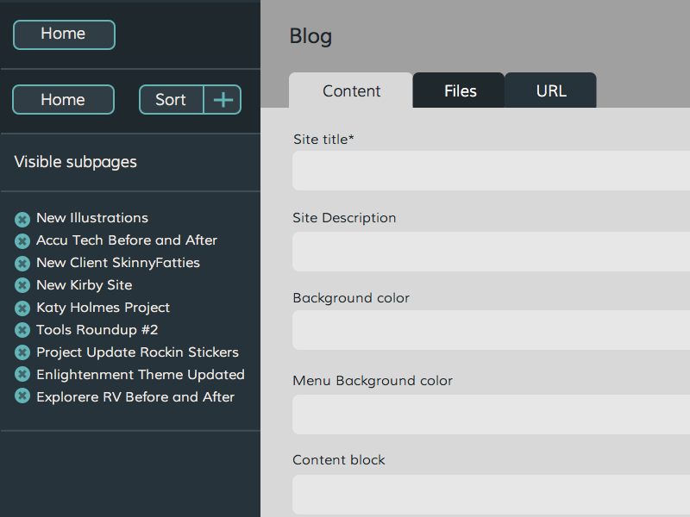The width and height of the screenshot is (690, 517).
Task: Click the x icon beside Tools Roundup #2
Action: pos(22,331)
